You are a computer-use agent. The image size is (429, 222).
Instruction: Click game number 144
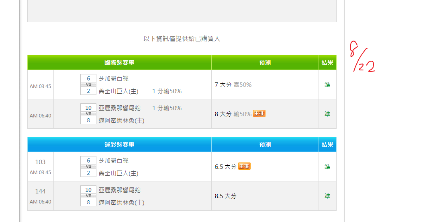pos(40,191)
